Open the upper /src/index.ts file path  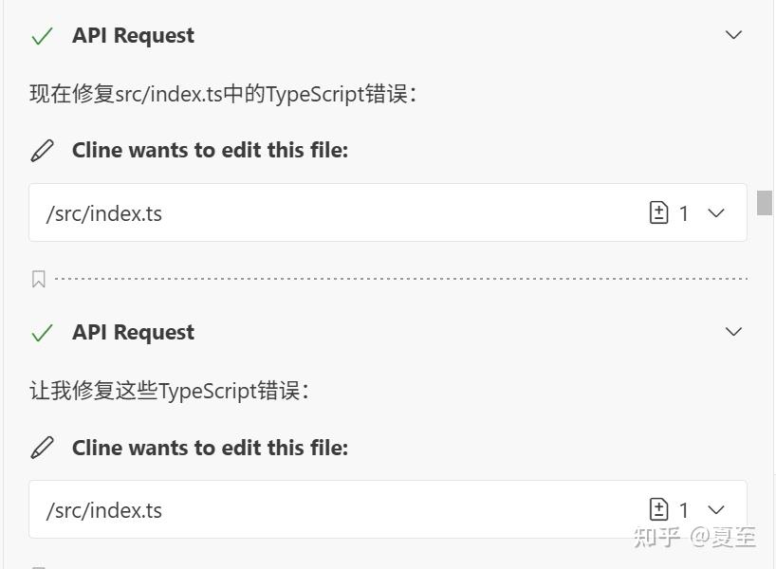pyautogui.click(x=104, y=213)
